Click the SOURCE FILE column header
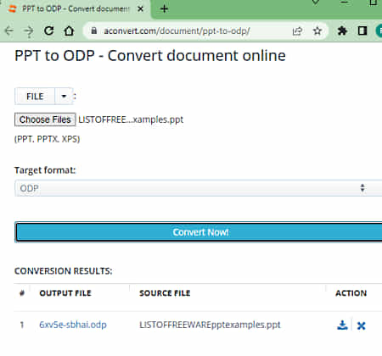 coord(165,293)
